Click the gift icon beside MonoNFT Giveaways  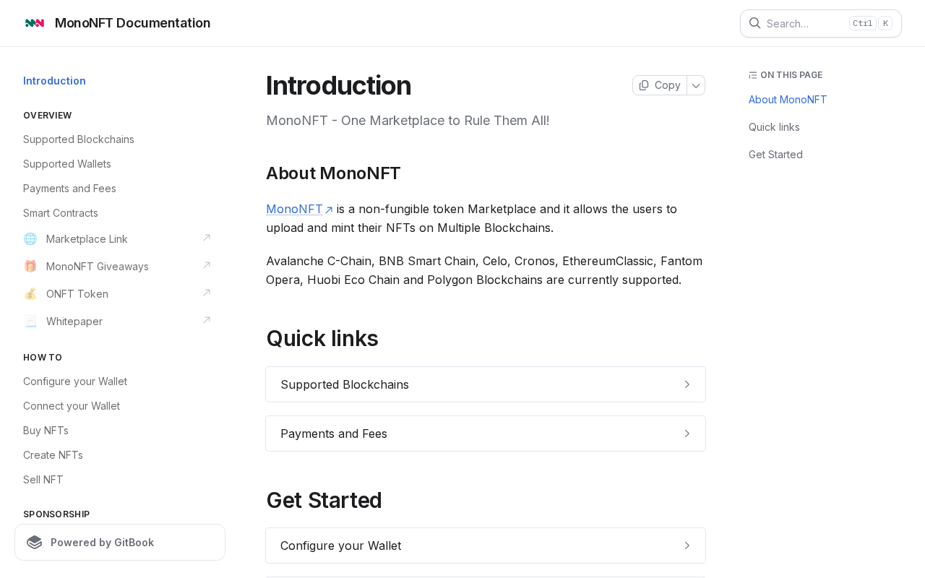tap(30, 267)
